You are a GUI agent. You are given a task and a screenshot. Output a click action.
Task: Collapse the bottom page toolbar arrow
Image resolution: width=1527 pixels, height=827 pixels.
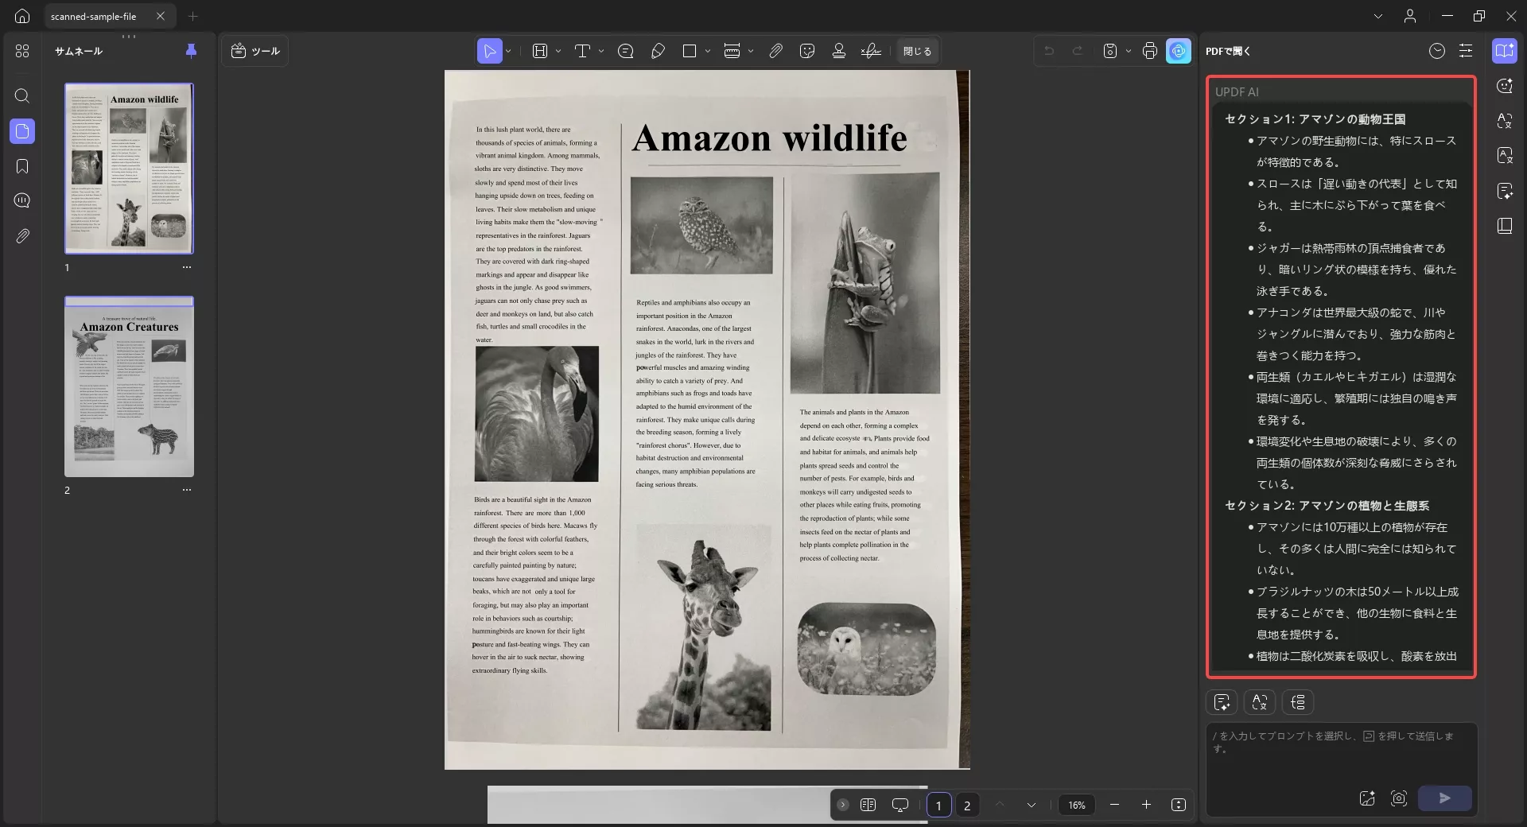[x=843, y=805]
